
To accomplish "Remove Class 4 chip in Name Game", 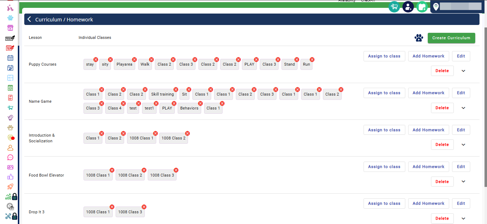I will [123, 103].
